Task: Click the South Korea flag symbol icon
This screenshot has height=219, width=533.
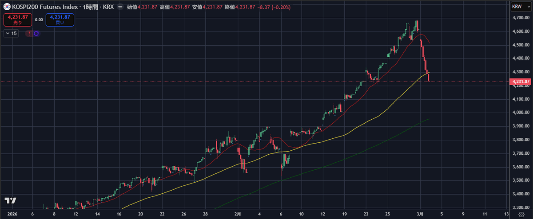Action: coord(7,7)
